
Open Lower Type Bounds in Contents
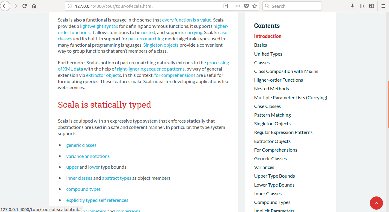(274, 185)
